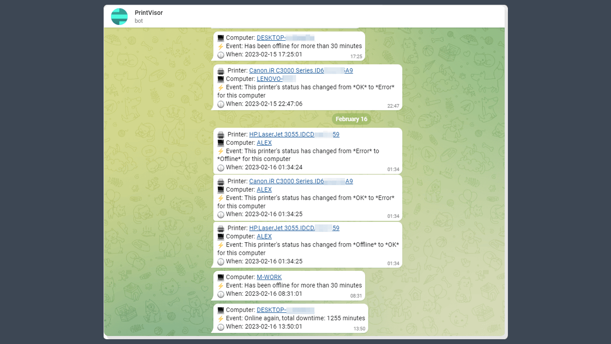
Task: Open the M-WORK computer link
Action: tap(269, 277)
